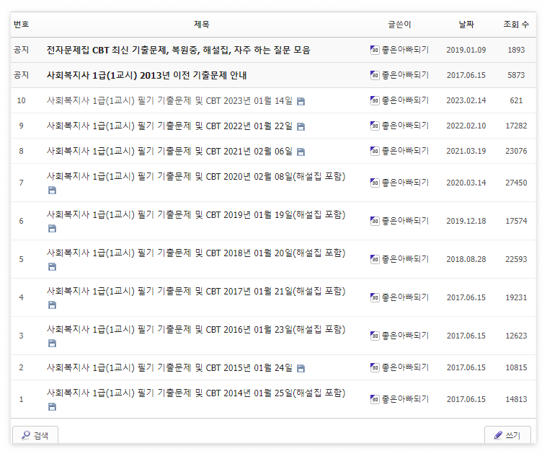
Task: Click the view count 17282
Action: pyautogui.click(x=516, y=126)
